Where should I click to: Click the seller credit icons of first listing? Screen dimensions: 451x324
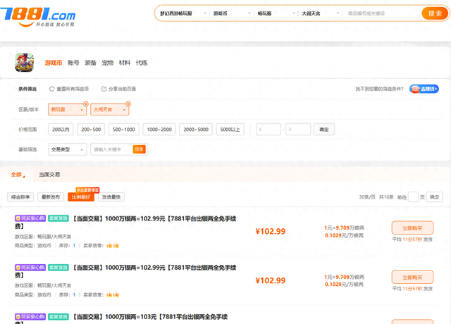point(111,245)
